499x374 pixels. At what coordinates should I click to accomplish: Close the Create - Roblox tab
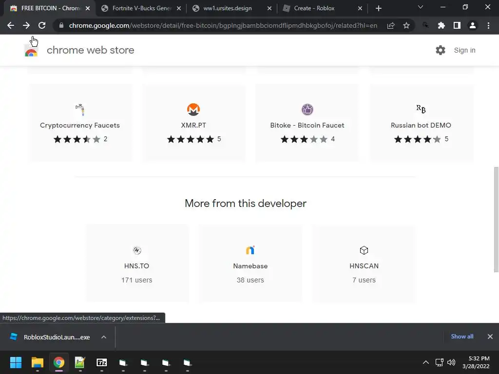point(360,8)
